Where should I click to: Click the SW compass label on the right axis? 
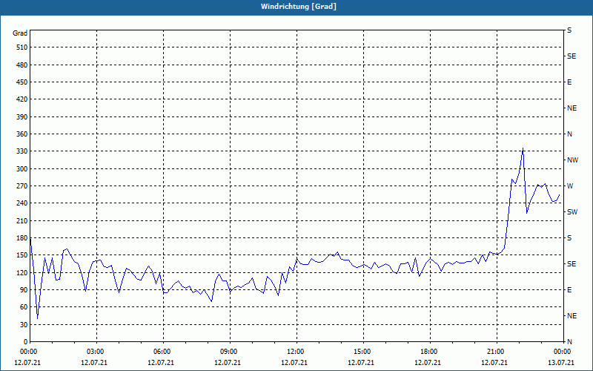[x=572, y=212]
